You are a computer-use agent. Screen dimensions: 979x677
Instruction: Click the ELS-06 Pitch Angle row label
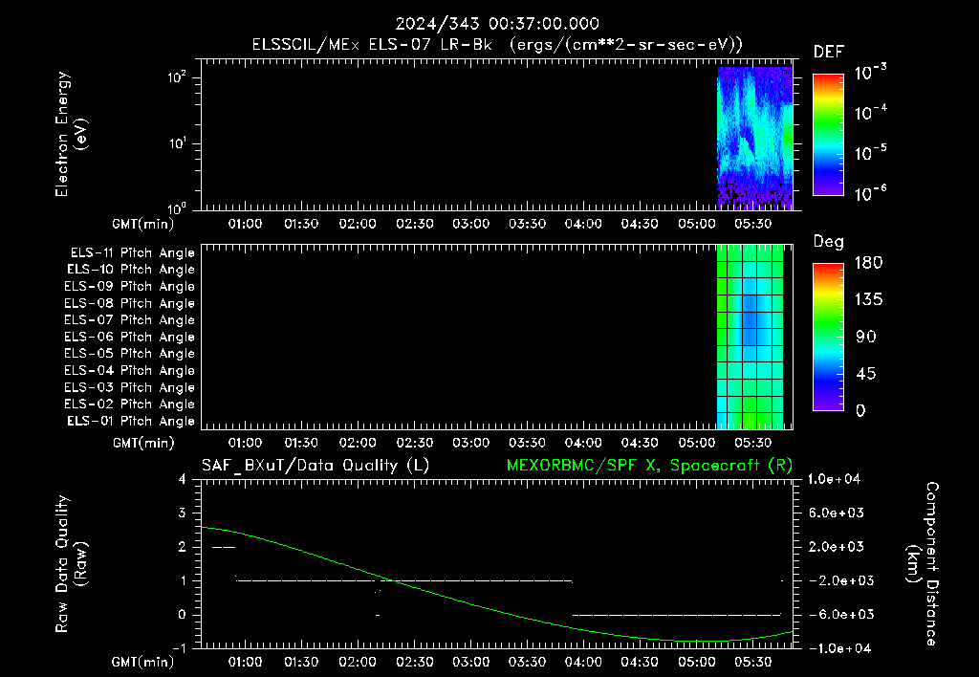pos(129,337)
